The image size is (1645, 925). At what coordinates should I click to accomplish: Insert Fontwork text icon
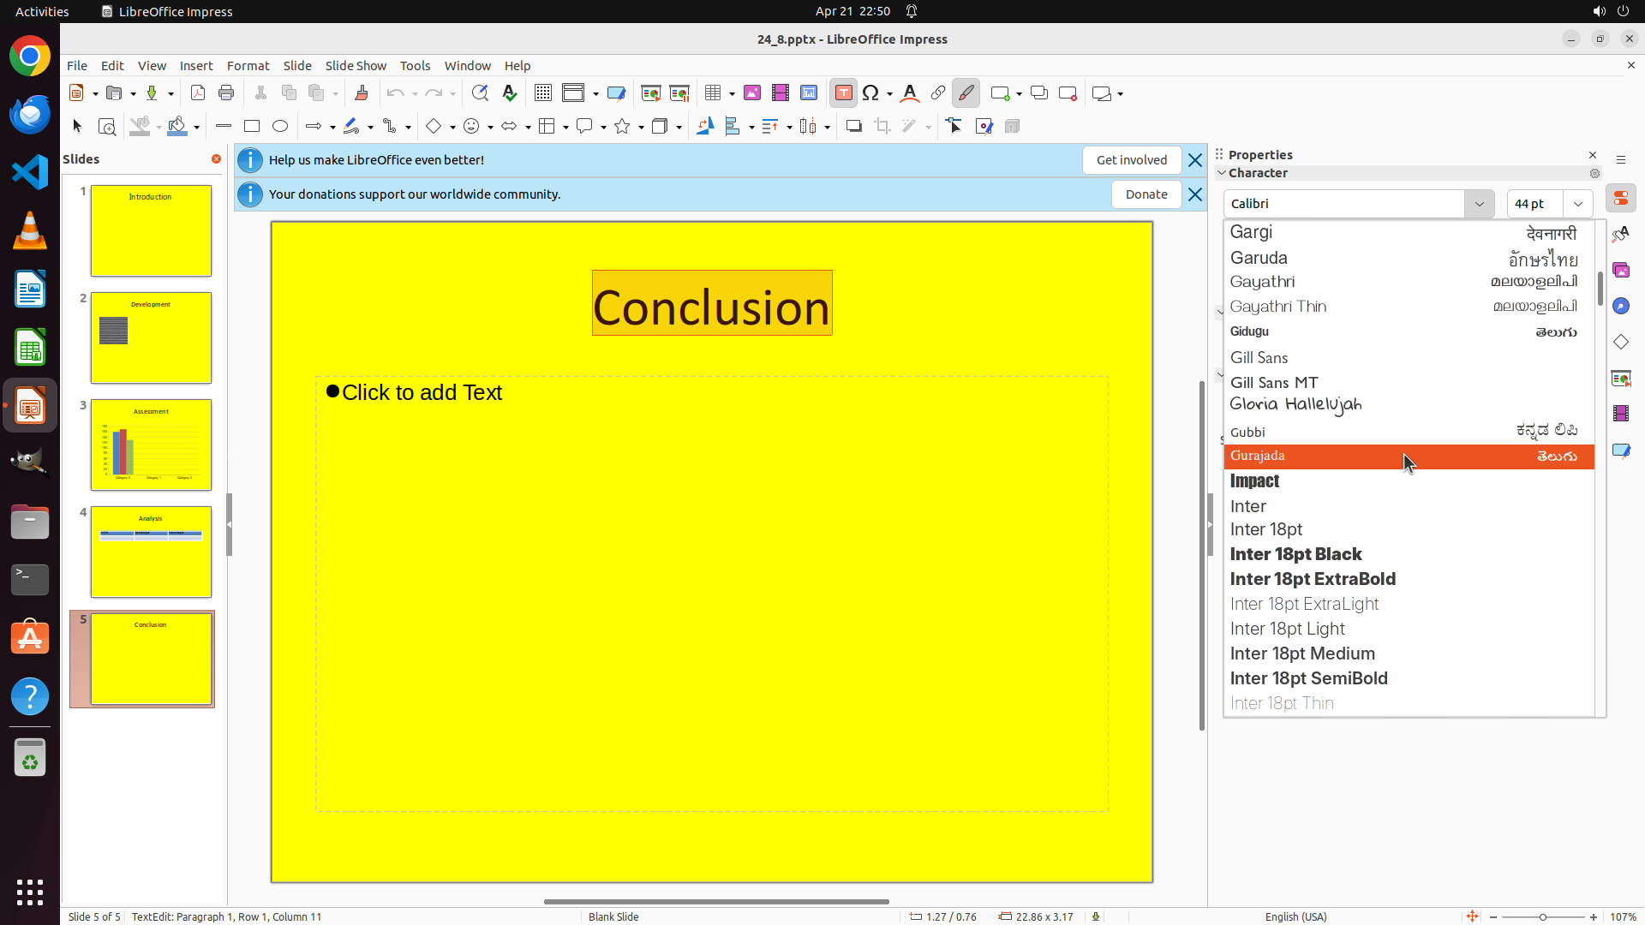[x=910, y=93]
